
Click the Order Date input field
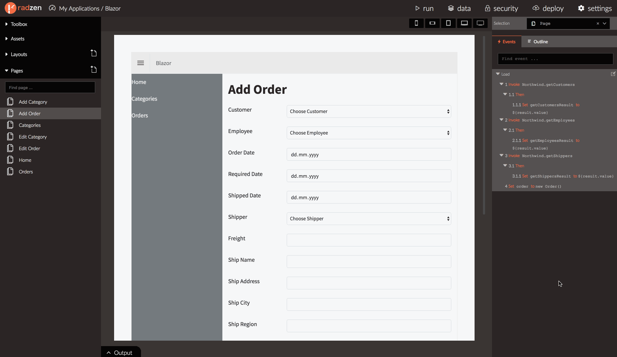tap(369, 154)
